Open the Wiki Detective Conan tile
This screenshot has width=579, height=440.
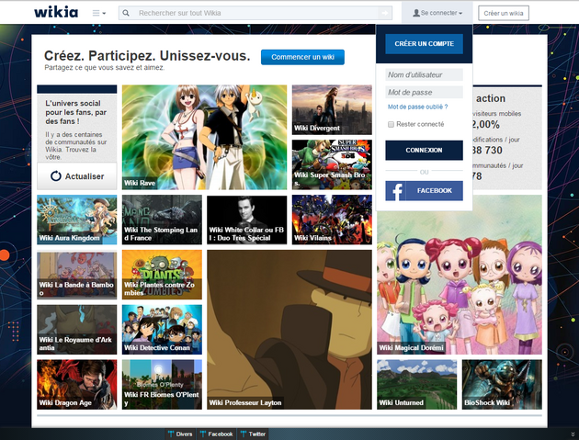tap(162, 330)
